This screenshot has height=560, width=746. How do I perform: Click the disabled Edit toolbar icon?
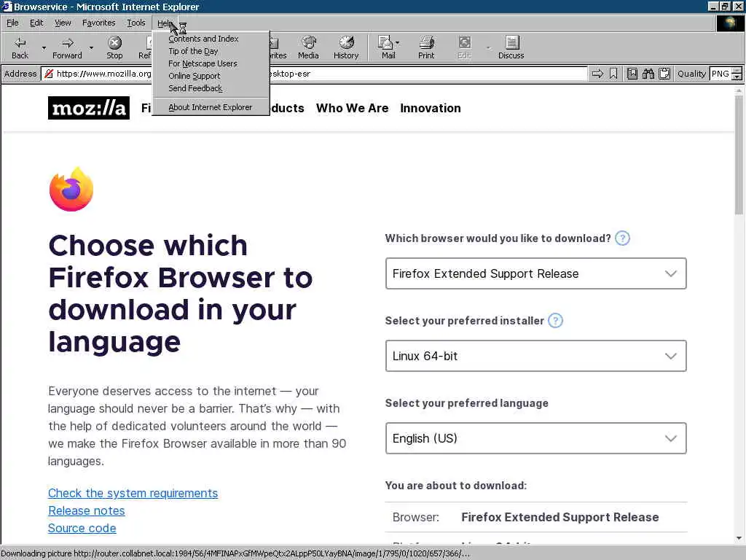coord(464,47)
